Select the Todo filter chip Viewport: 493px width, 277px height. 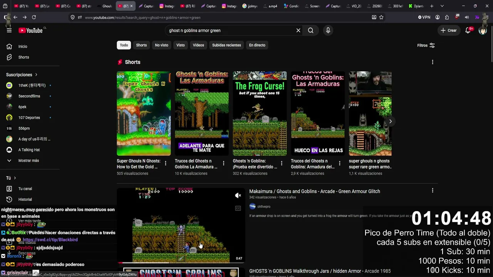click(x=124, y=45)
